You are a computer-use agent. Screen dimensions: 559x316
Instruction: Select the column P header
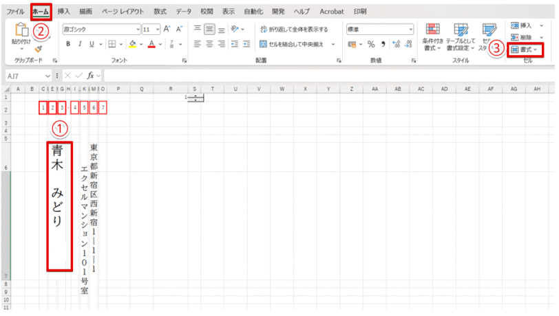[x=118, y=89]
